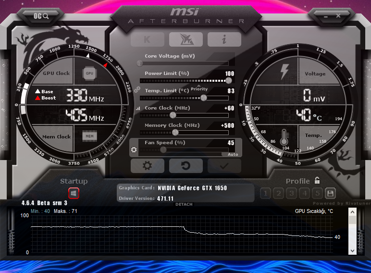Image resolution: width=371 pixels, height=273 pixels.
Task: Click the Maks. : 71 graph value
Action: click(65, 211)
